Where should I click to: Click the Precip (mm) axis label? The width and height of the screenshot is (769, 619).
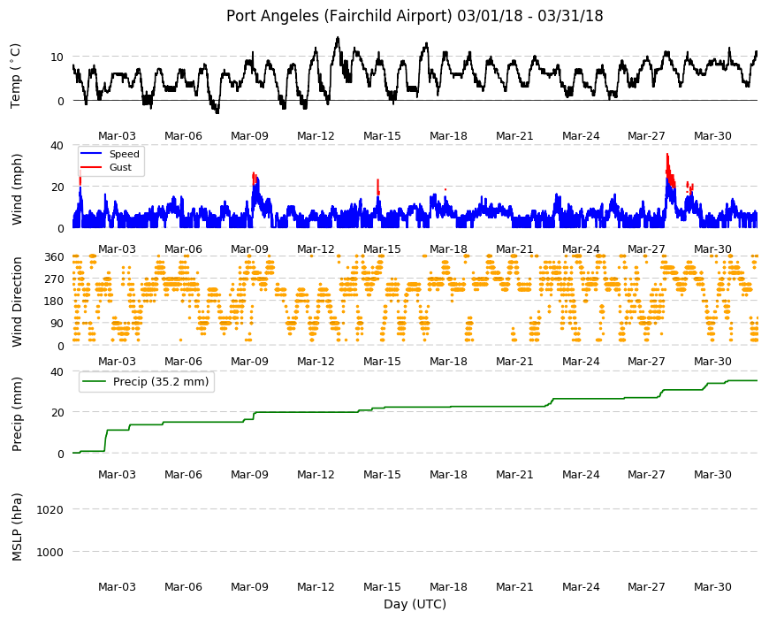point(17,414)
